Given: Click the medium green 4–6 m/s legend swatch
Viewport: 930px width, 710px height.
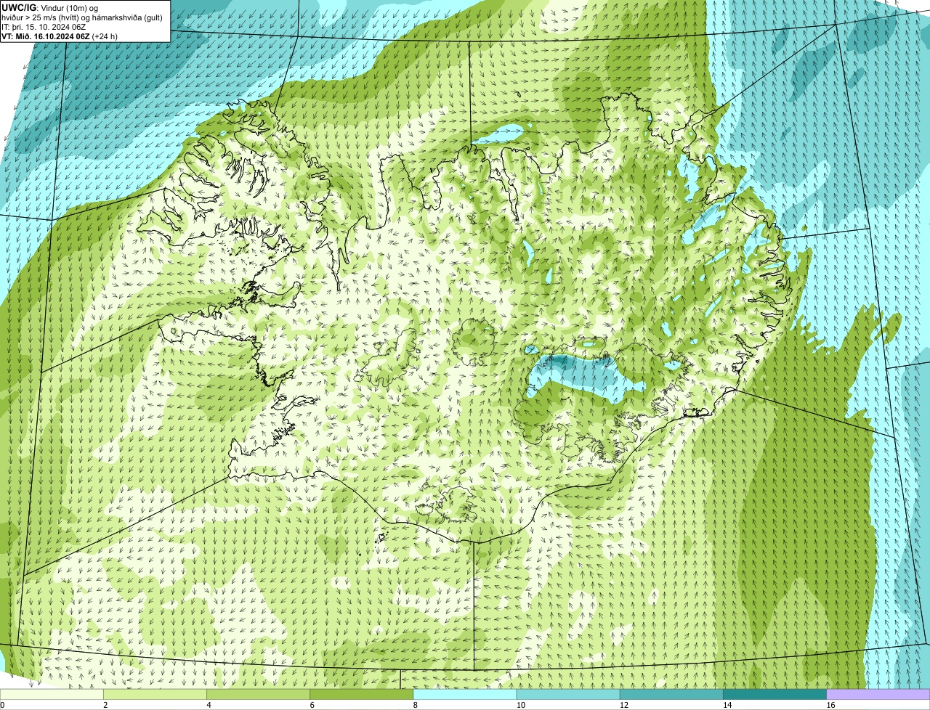Looking at the screenshot, I should click(x=258, y=694).
